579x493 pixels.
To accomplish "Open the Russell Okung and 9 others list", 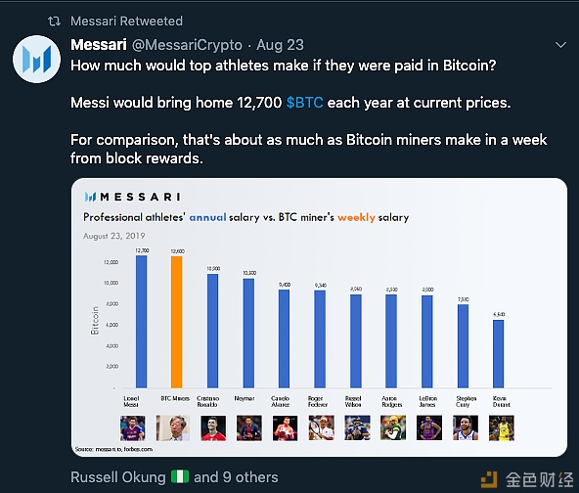I will [174, 477].
